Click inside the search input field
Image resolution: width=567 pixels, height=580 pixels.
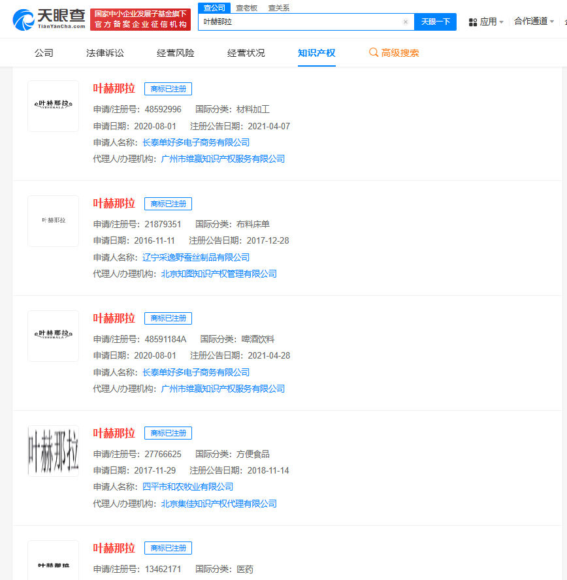pos(294,22)
